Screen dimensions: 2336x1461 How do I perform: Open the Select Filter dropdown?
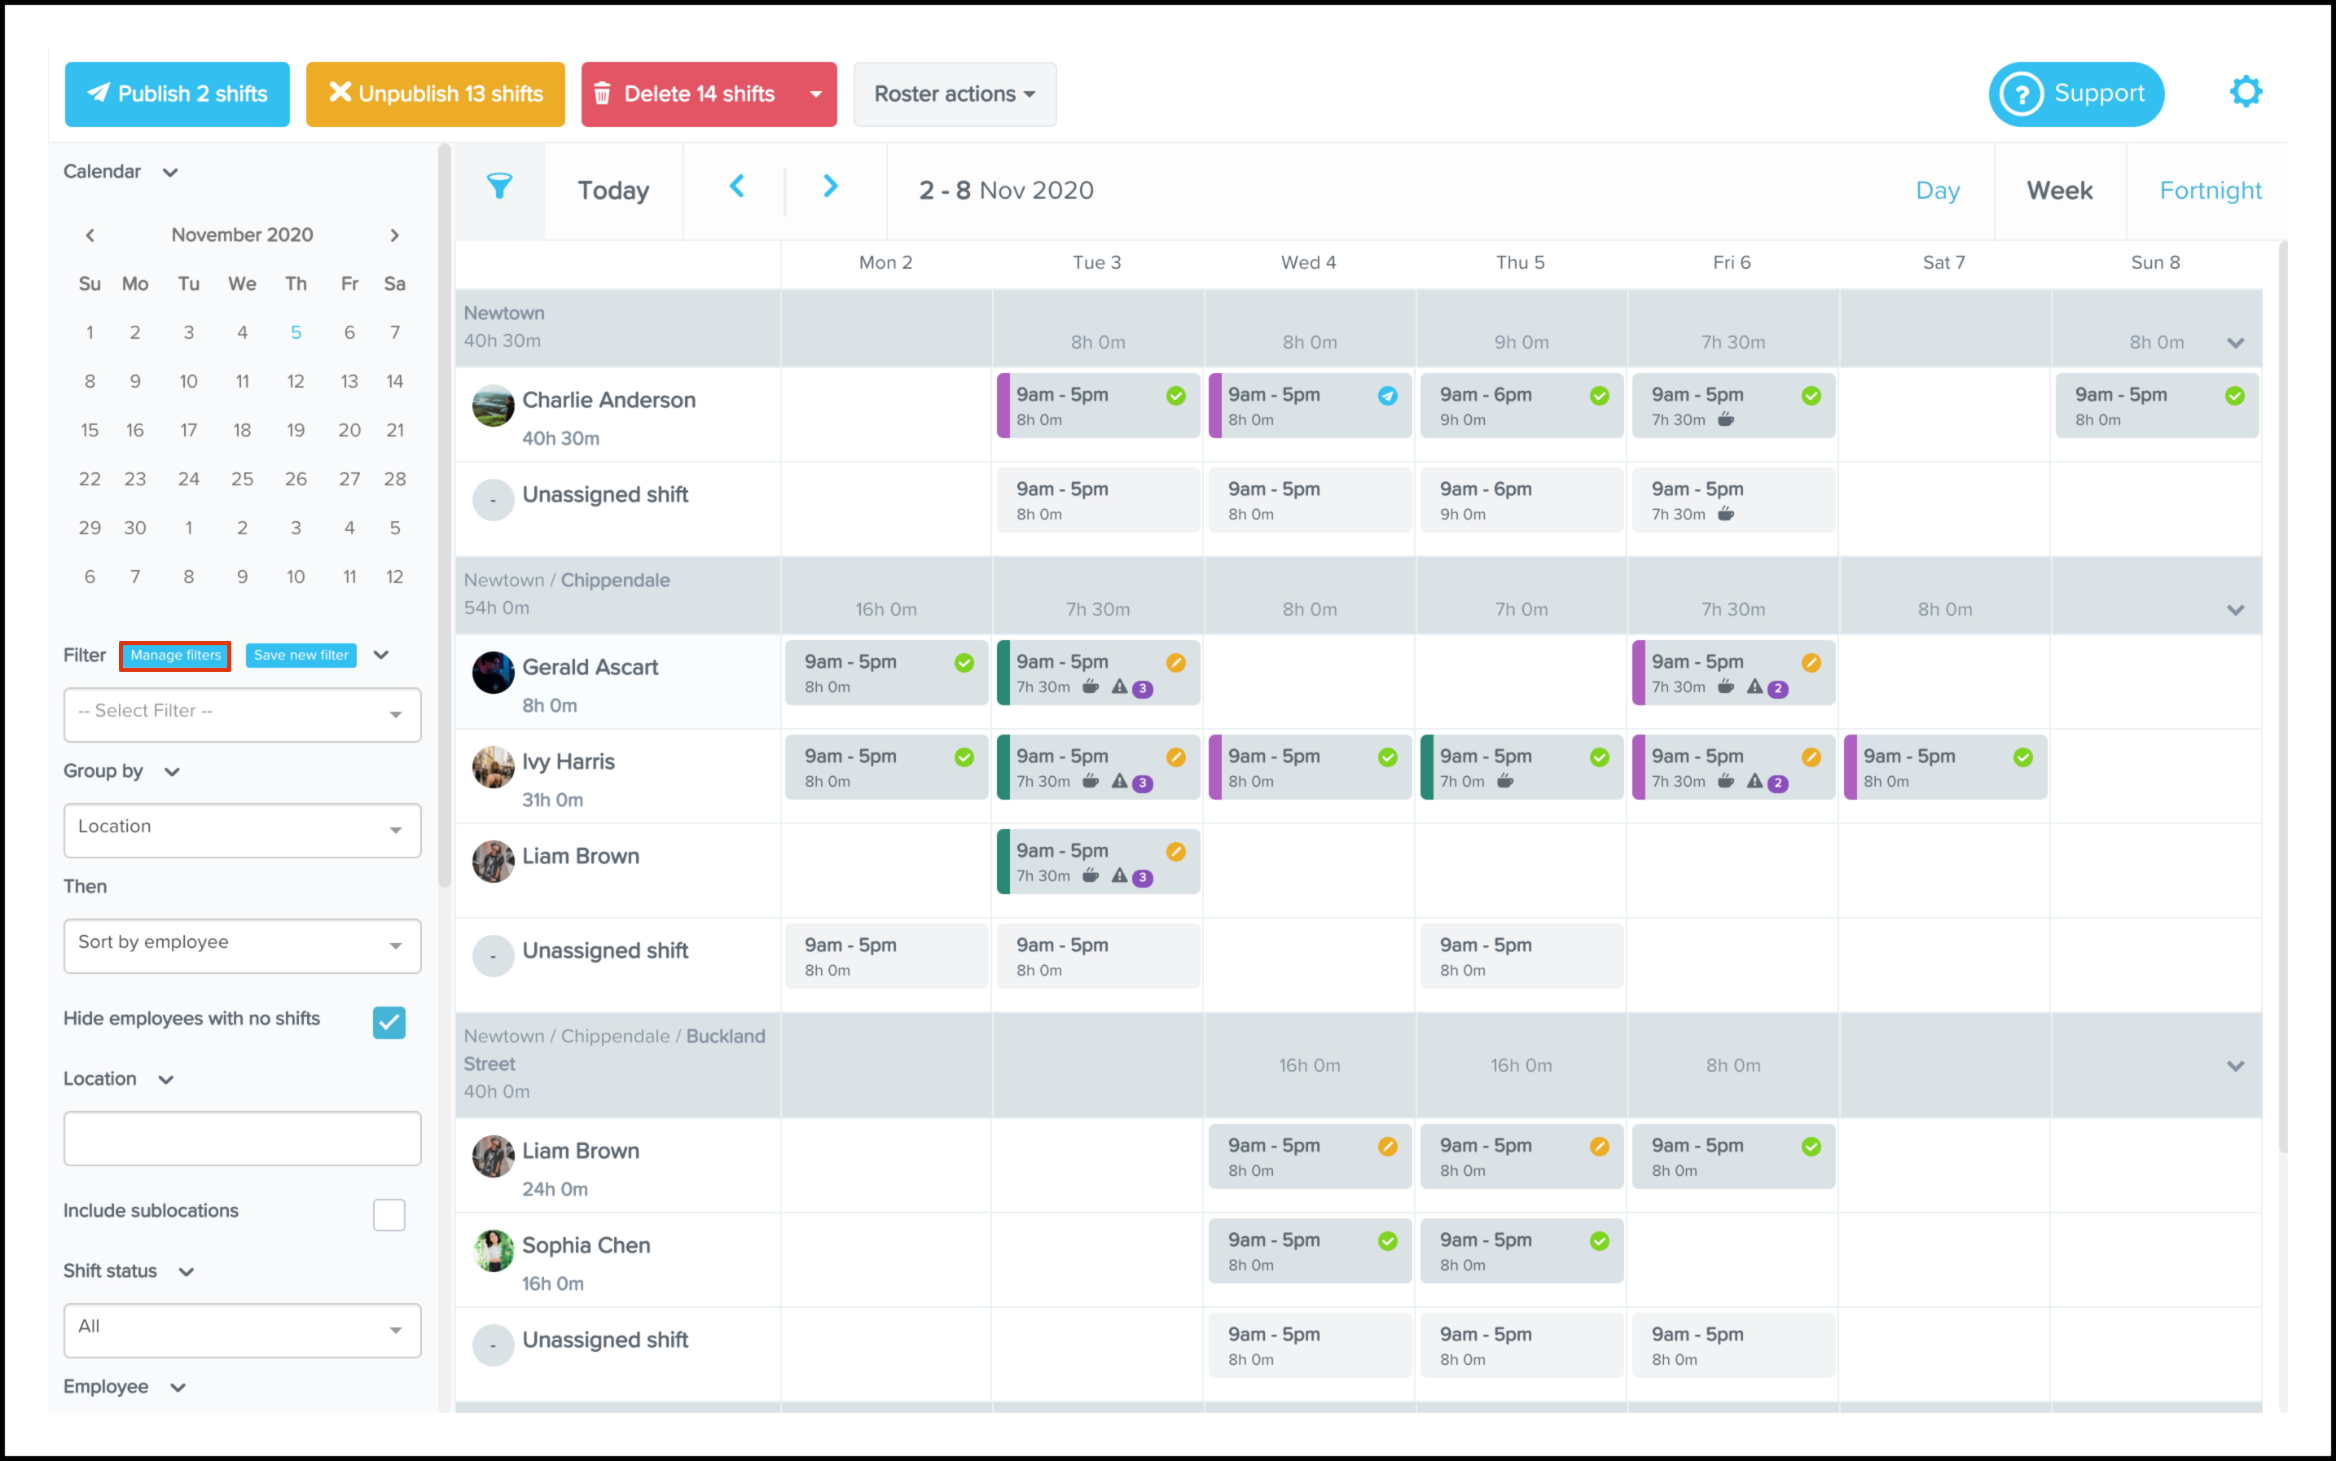(x=242, y=714)
